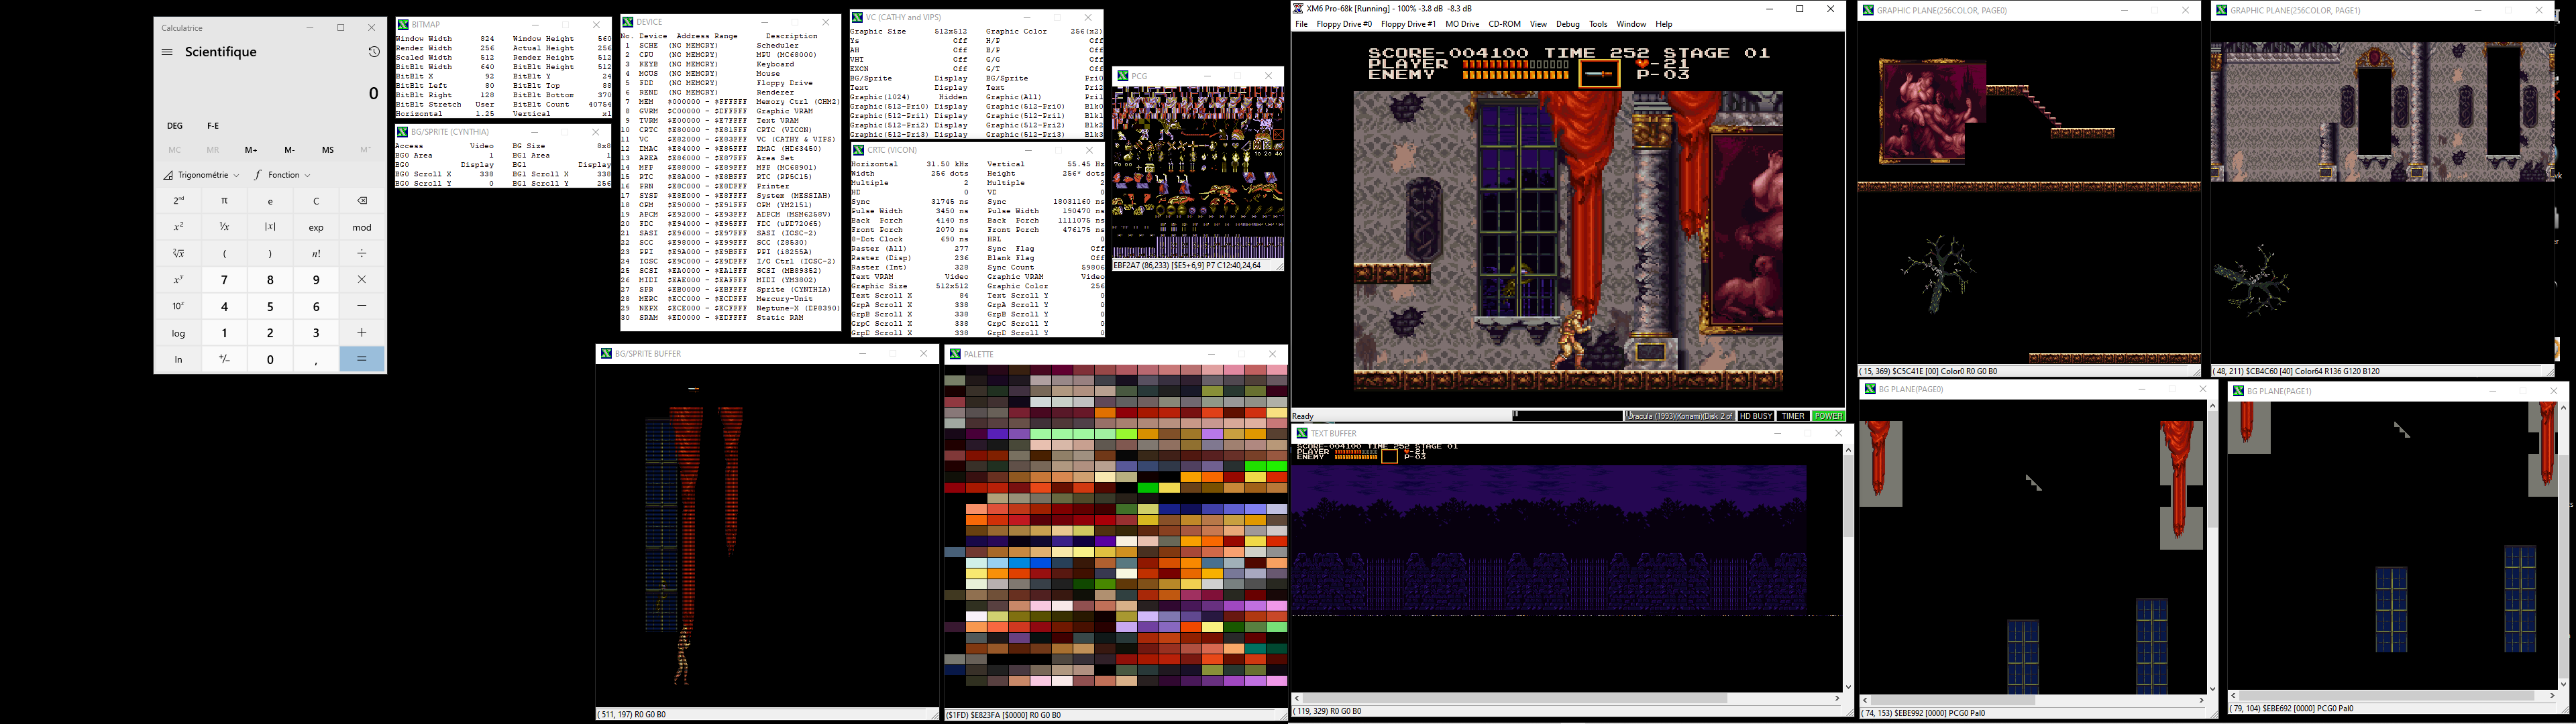Click the MS memory store button
This screenshot has height=724, width=2576.
tap(328, 150)
